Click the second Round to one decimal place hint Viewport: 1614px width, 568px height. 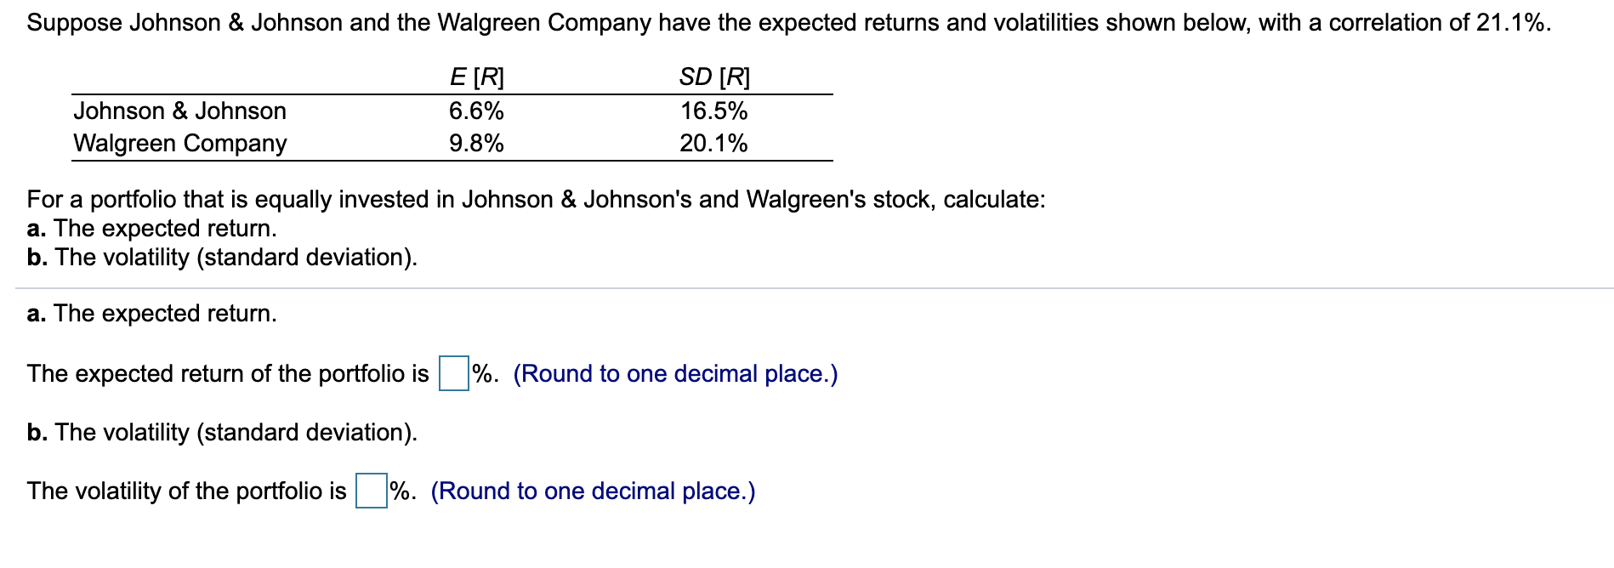pyautogui.click(x=594, y=490)
